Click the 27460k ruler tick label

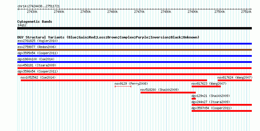[x=112, y=12]
